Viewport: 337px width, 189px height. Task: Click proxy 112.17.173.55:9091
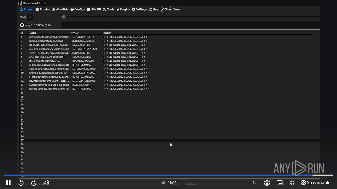tap(82, 89)
